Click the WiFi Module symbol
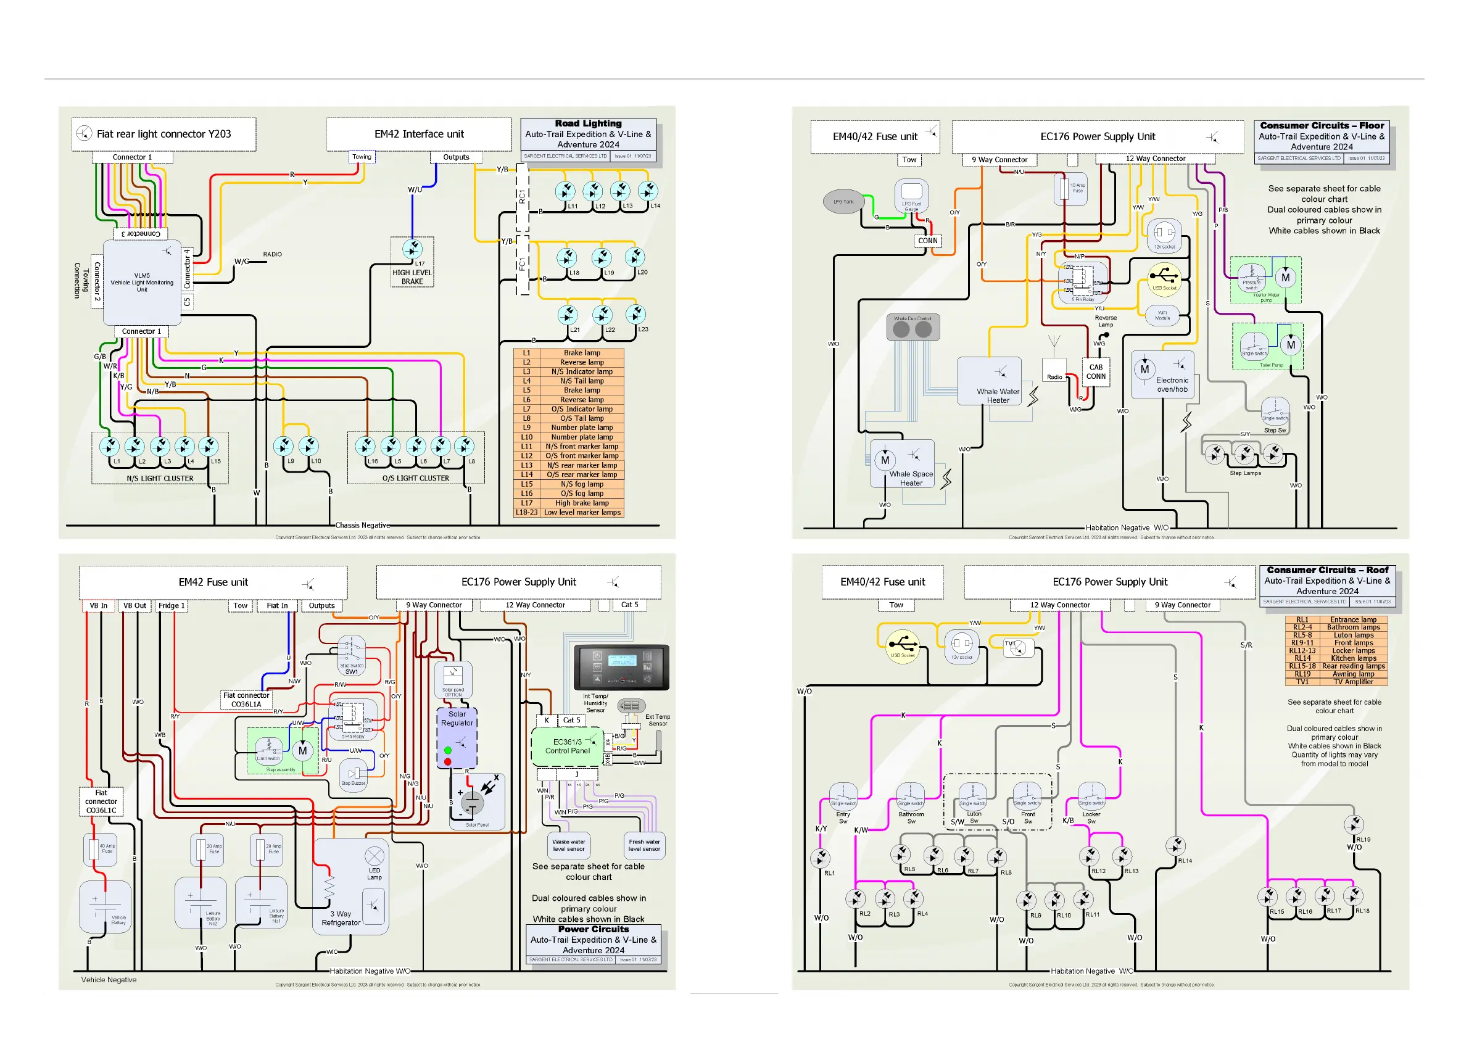1469x1039 pixels. (x=1162, y=315)
